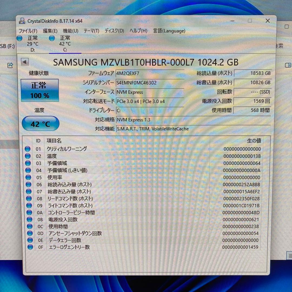Select the drive C: tab
292x292 pixels.
click(65, 46)
